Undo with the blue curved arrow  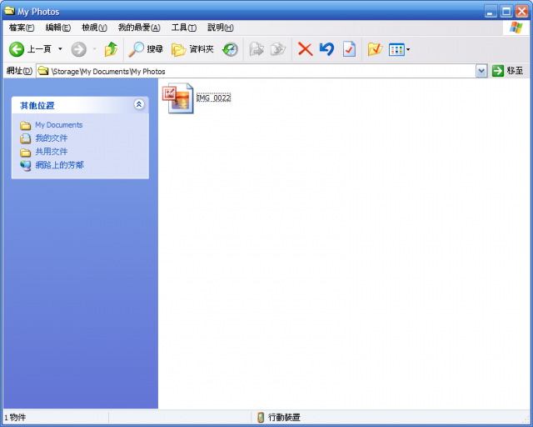[326, 49]
